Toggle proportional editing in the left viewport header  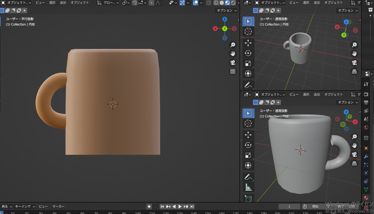(x=151, y=3)
